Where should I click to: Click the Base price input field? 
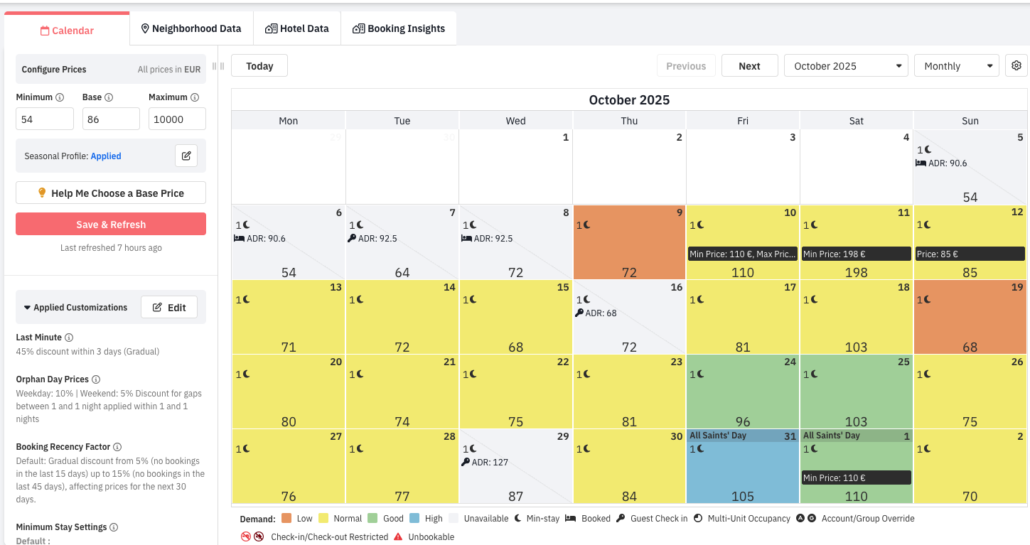111,119
